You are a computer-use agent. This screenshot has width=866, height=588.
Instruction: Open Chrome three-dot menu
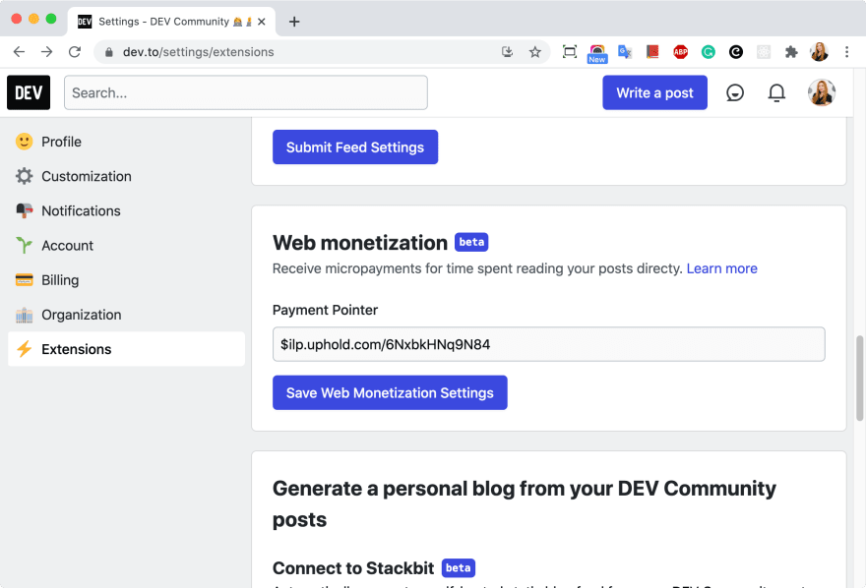[846, 52]
